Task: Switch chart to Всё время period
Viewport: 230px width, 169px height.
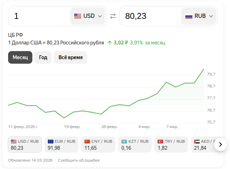Action: click(x=70, y=57)
